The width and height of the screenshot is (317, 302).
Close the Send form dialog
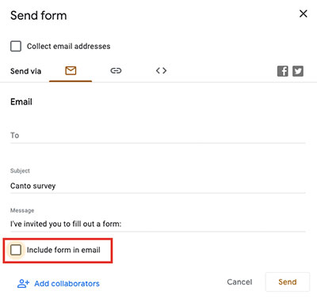(304, 13)
